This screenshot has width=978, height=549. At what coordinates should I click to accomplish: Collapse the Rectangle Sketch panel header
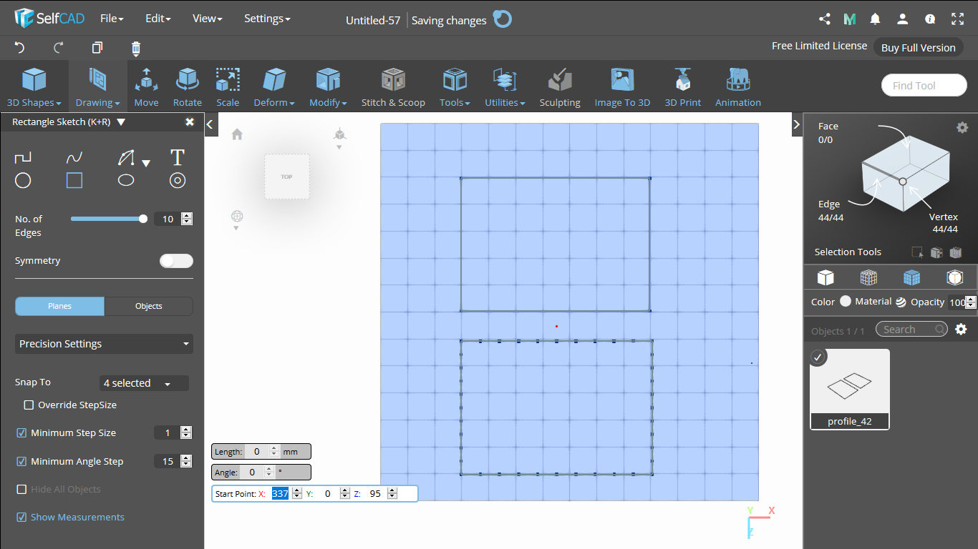tap(120, 122)
